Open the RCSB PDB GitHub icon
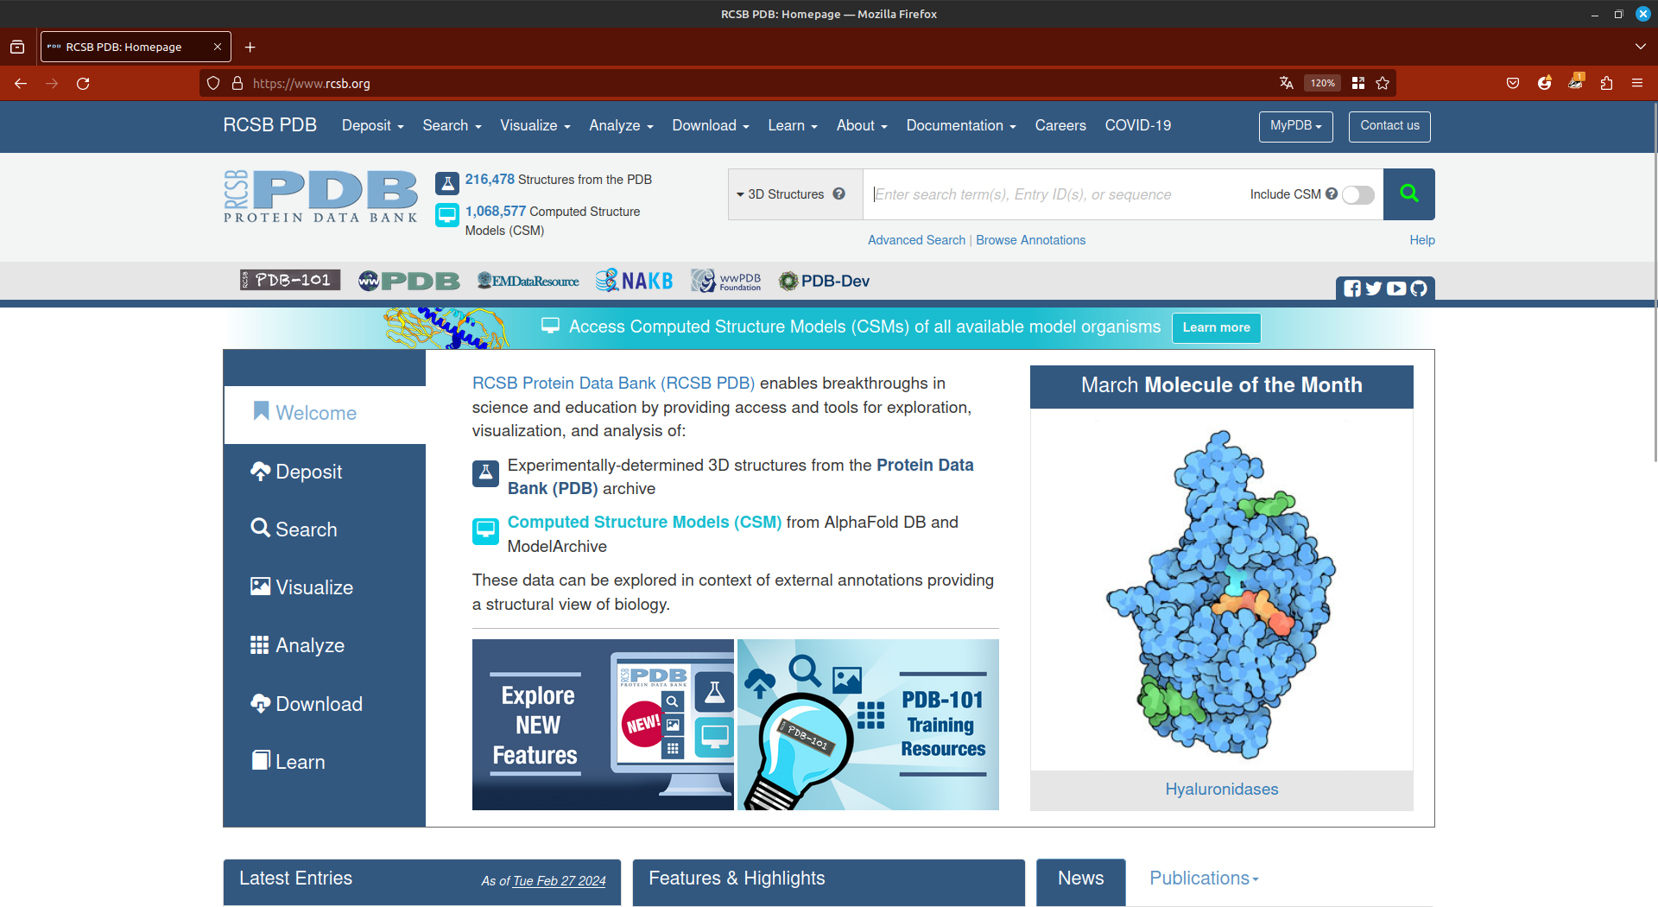 coord(1419,289)
